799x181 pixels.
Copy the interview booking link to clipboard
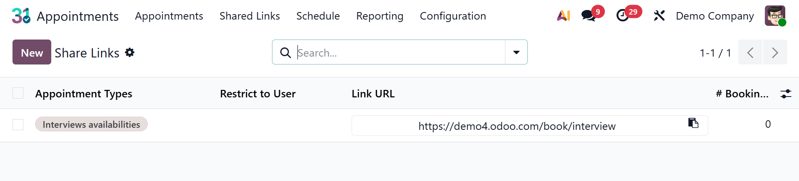point(693,123)
